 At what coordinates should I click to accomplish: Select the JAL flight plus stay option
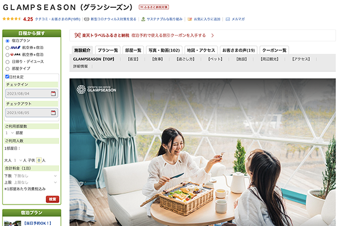click(x=7, y=55)
